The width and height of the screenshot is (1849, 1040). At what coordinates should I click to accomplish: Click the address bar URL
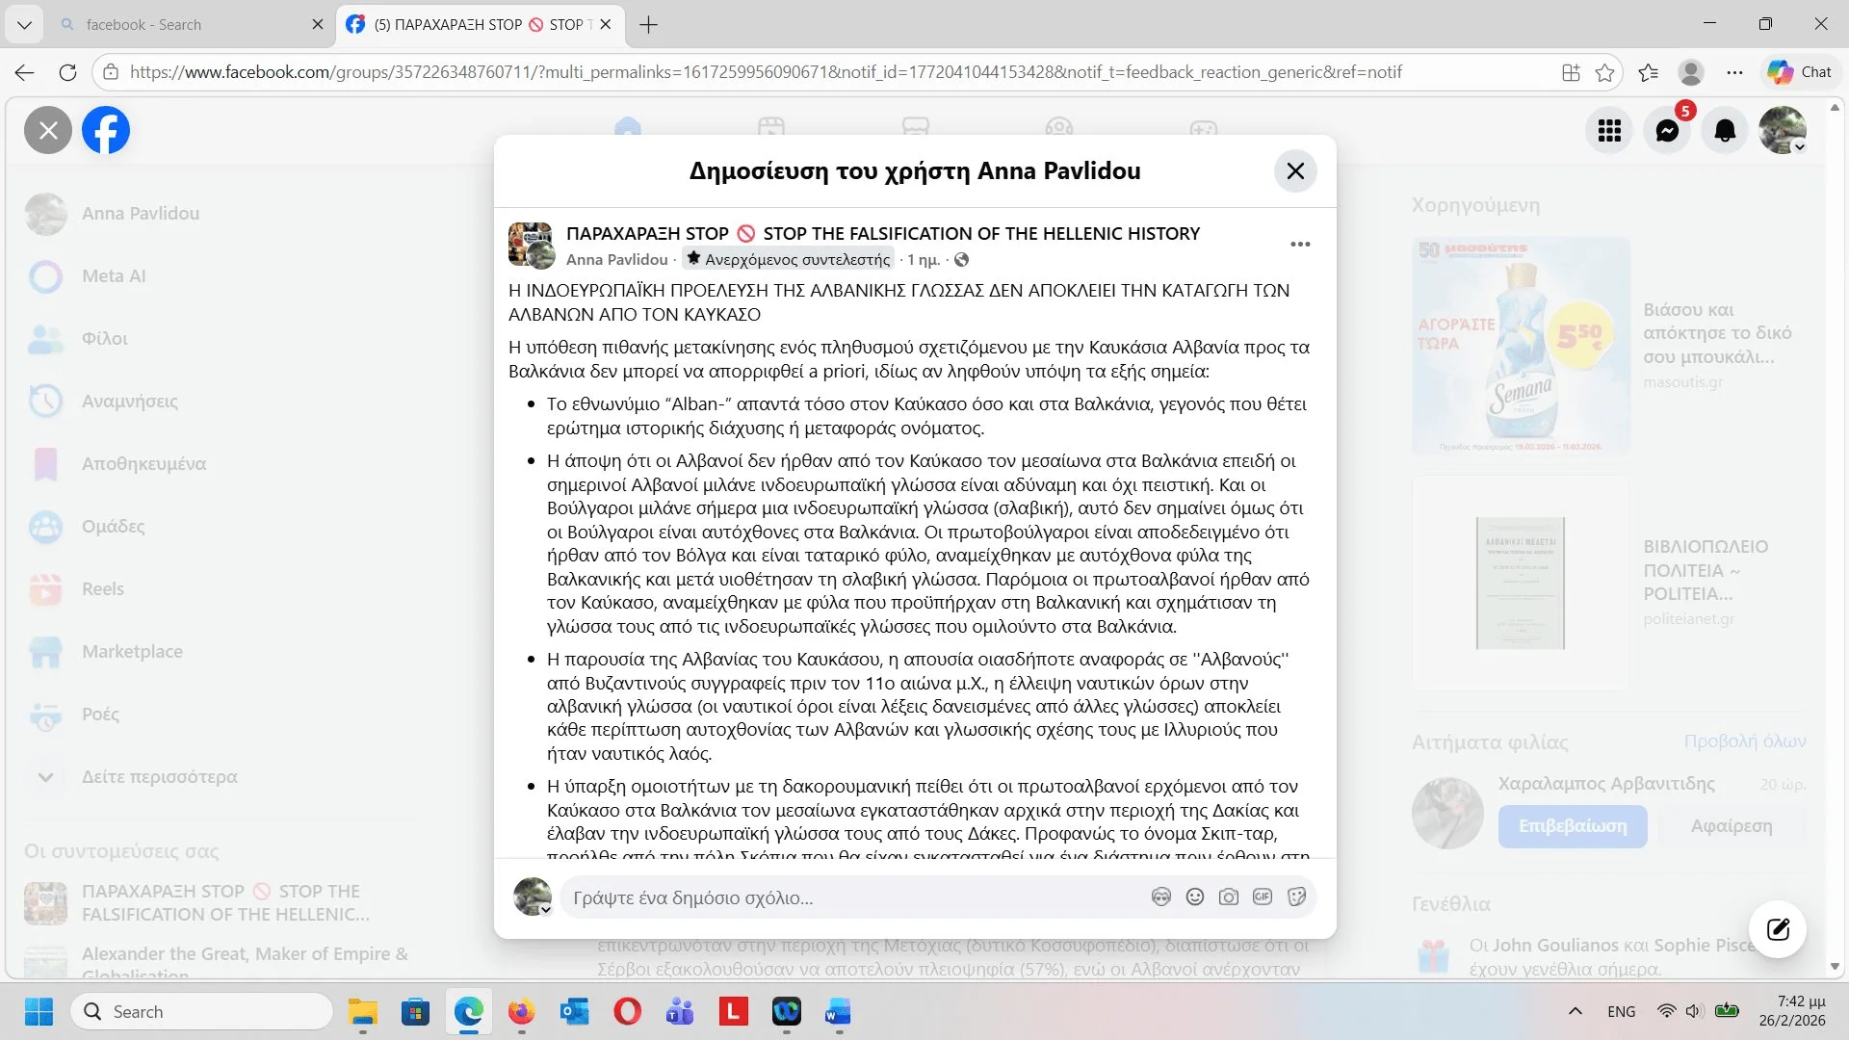coord(766,72)
